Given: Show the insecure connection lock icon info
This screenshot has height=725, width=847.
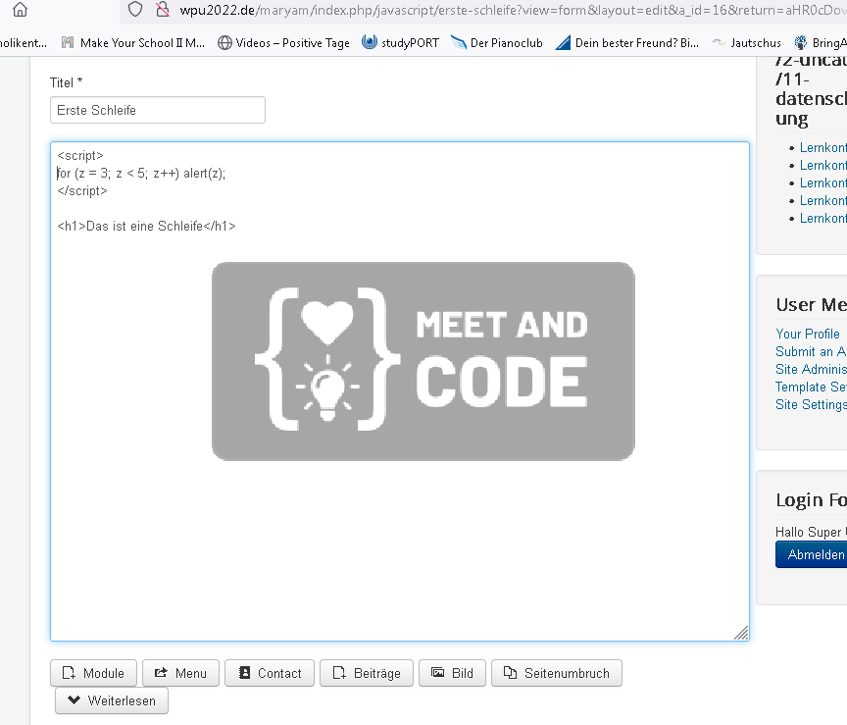Looking at the screenshot, I should click(x=162, y=9).
